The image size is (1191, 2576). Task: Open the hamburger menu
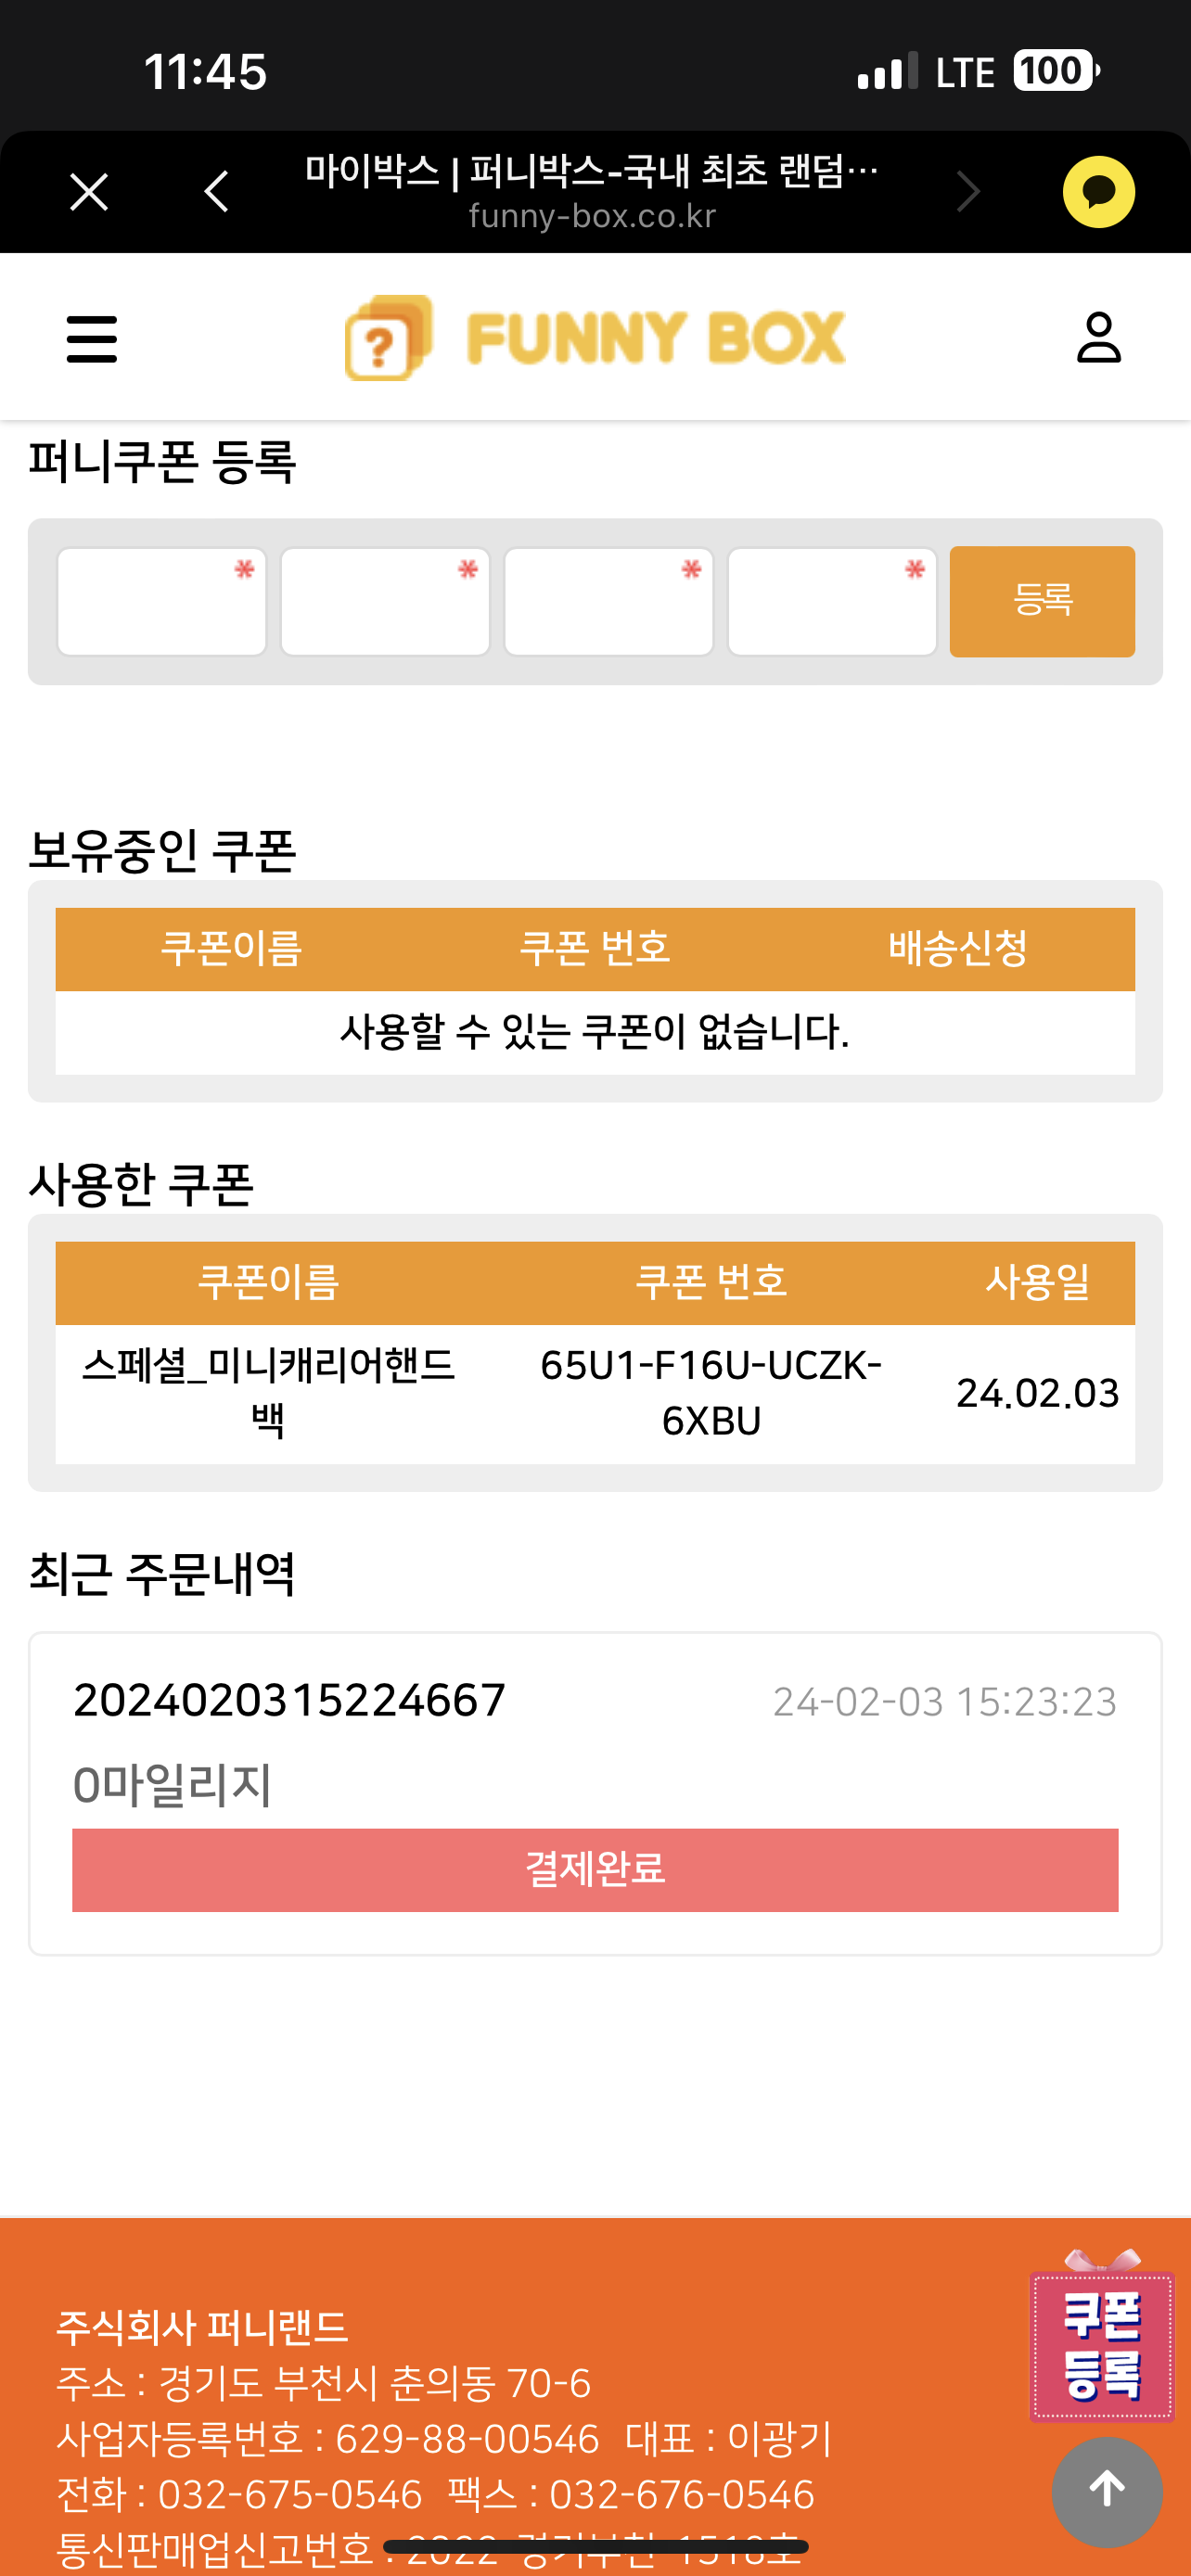coord(92,339)
